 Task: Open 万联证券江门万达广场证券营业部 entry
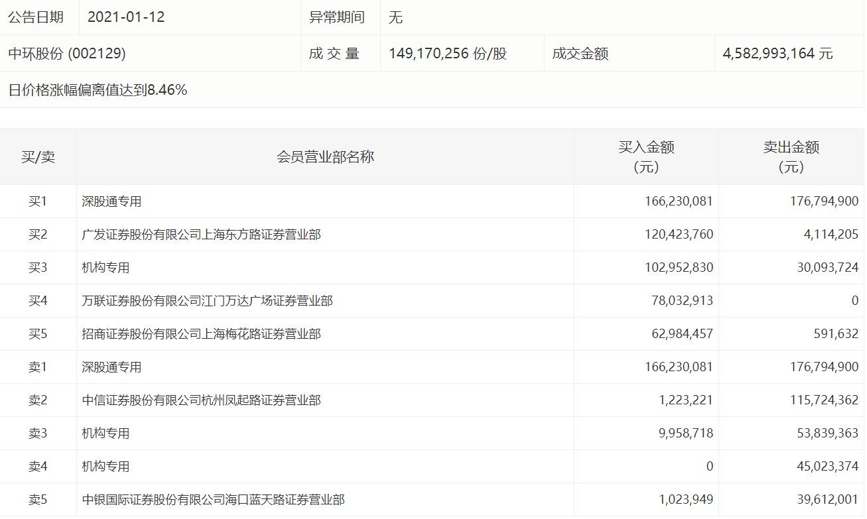click(207, 301)
